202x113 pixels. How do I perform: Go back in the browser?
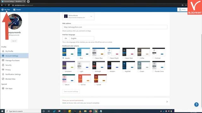[2, 5]
